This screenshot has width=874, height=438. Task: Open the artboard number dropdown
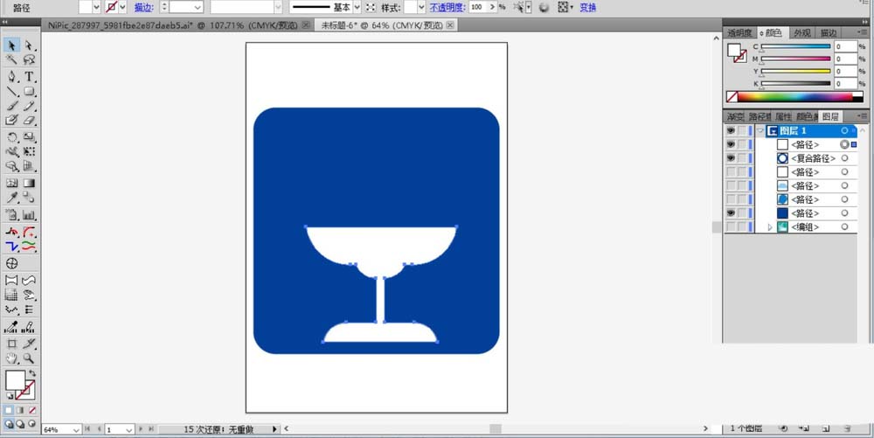(128, 429)
